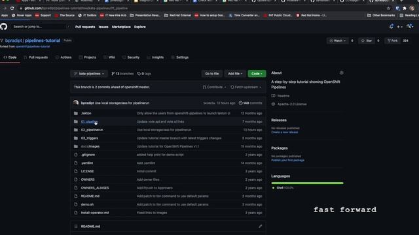419x235 pixels.
Task: Bookmark this page with the star icon
Action: 388,8
